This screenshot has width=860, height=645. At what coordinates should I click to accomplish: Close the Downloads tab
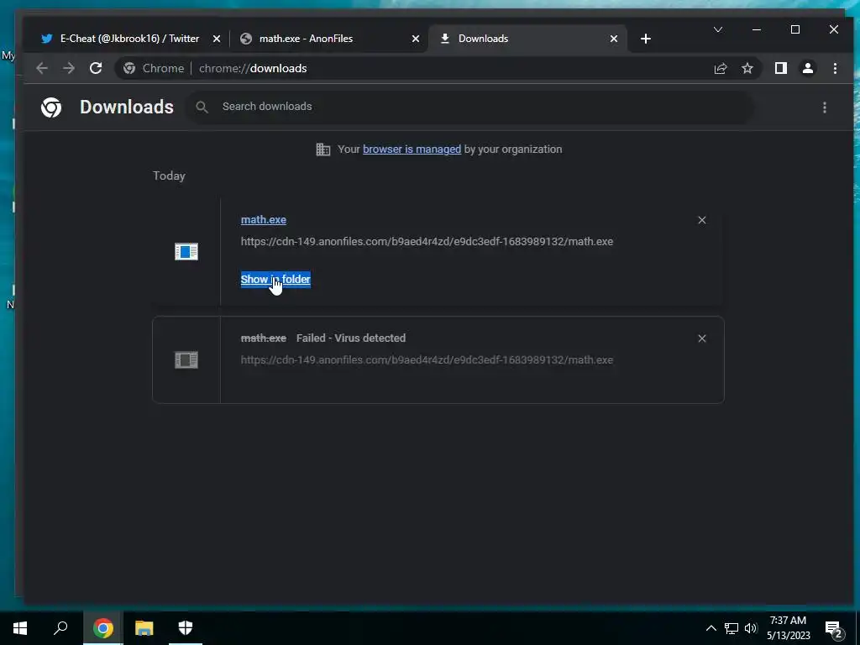point(614,39)
